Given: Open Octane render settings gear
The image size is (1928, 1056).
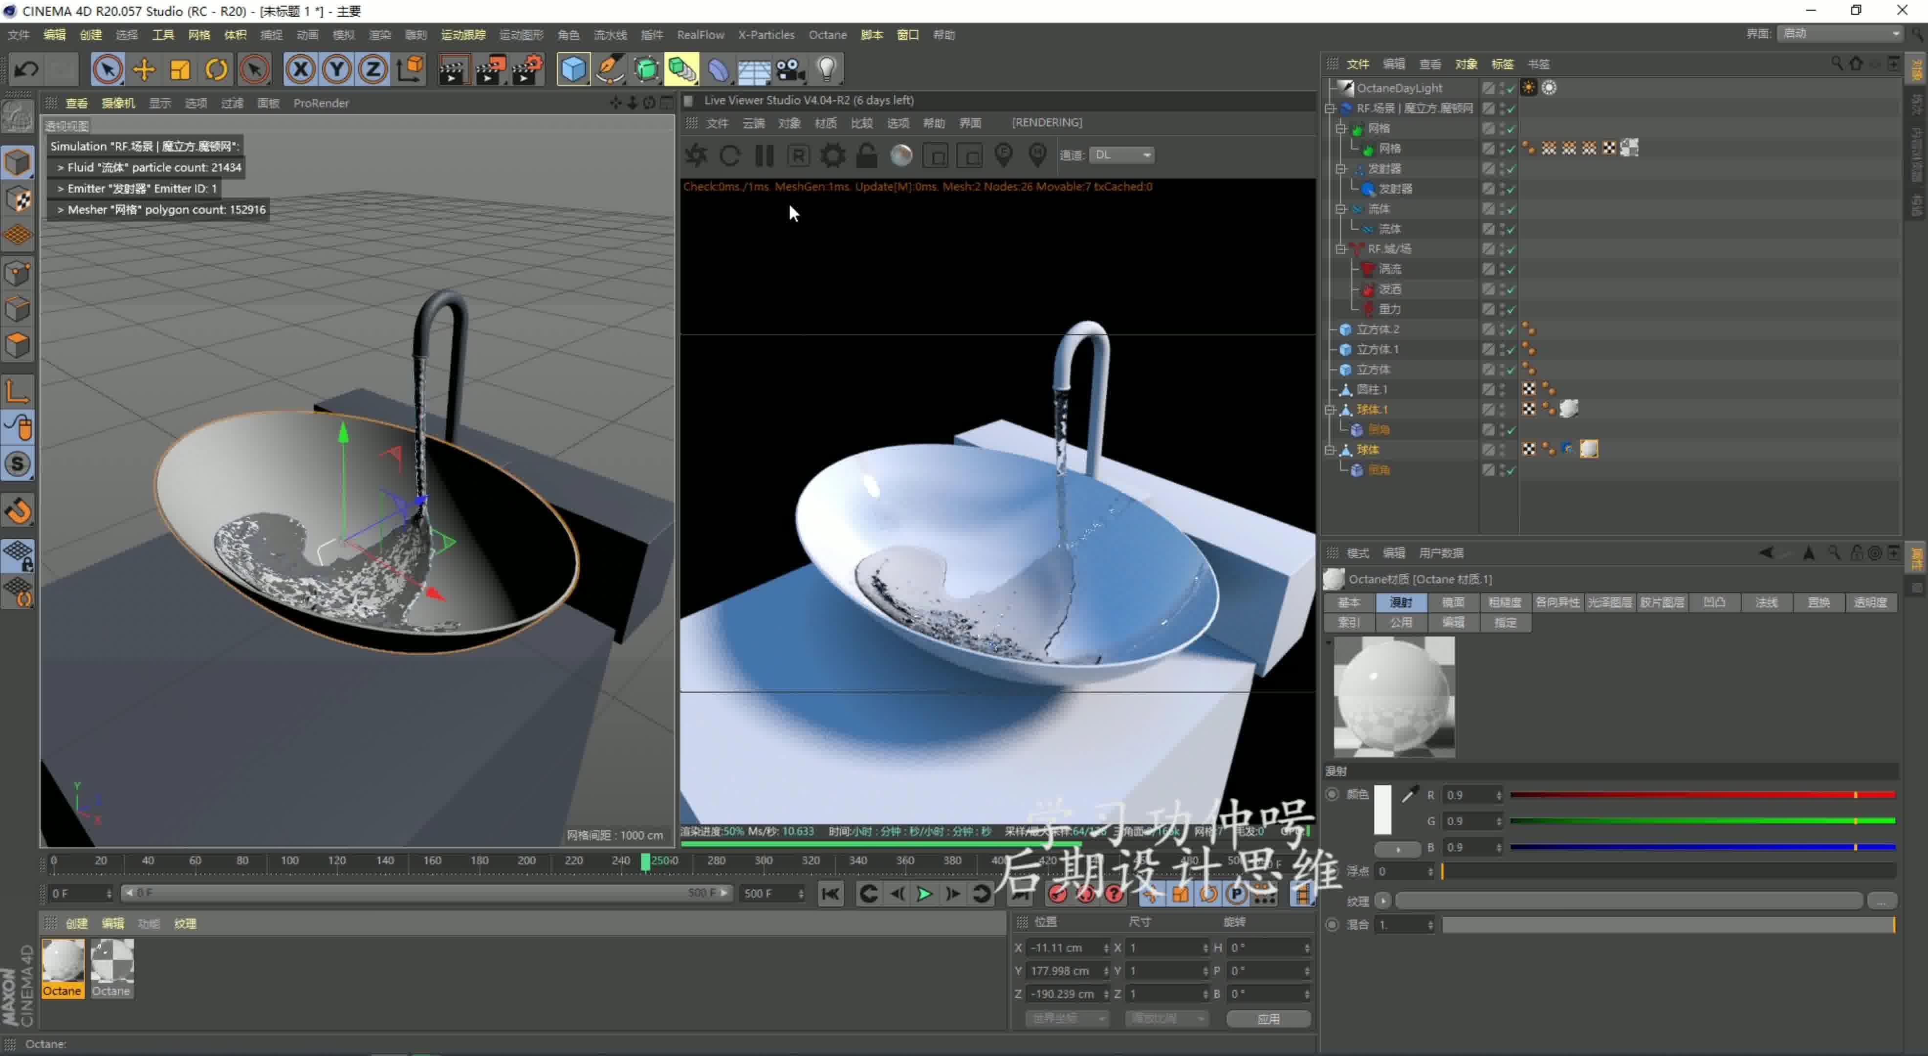Looking at the screenshot, I should (x=833, y=155).
